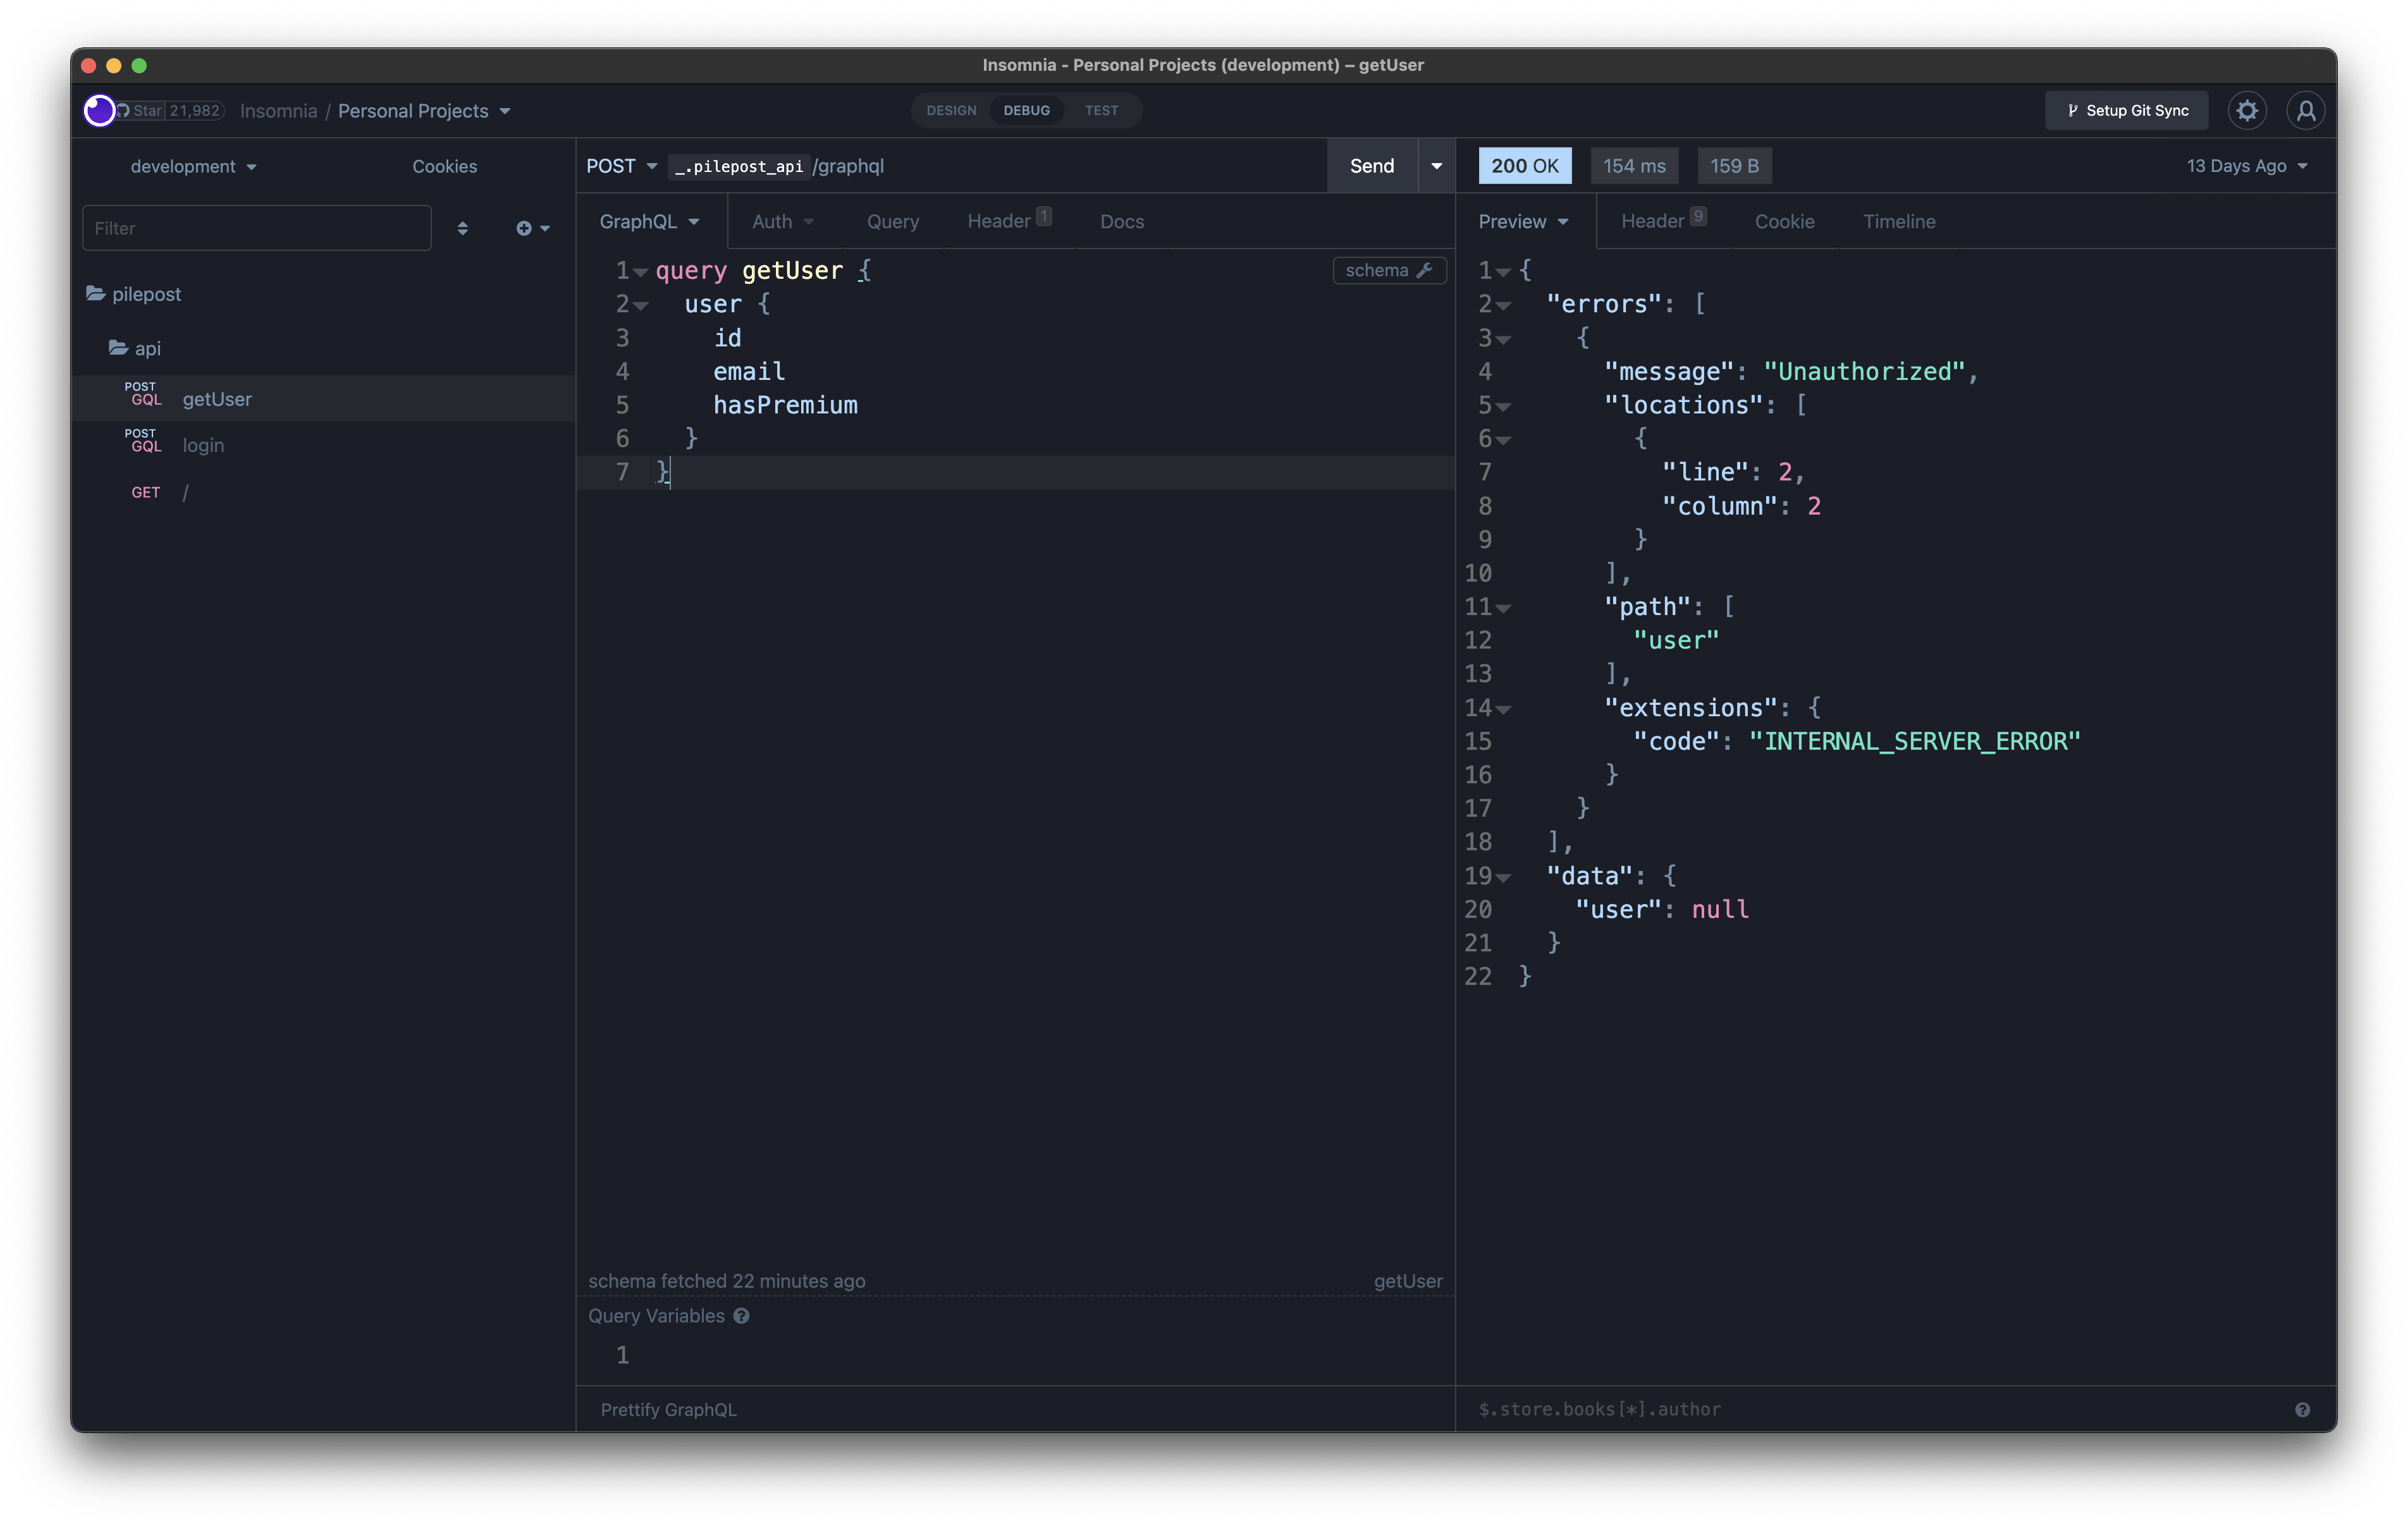This screenshot has width=2408, height=1526.
Task: Click the Insomnia logo icon
Action: (x=98, y=110)
